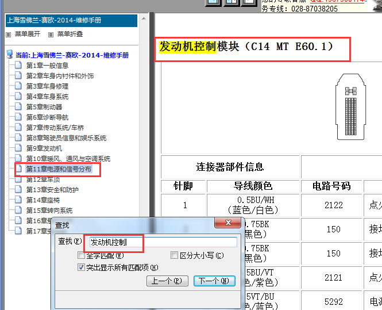Click page icon of 第4章车身系统
382x310 pixels.
pos(18,96)
